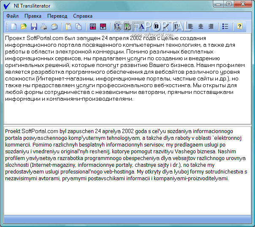Create a new document with the blank page icon
The width and height of the screenshot is (255, 227).
[x=14, y=27]
